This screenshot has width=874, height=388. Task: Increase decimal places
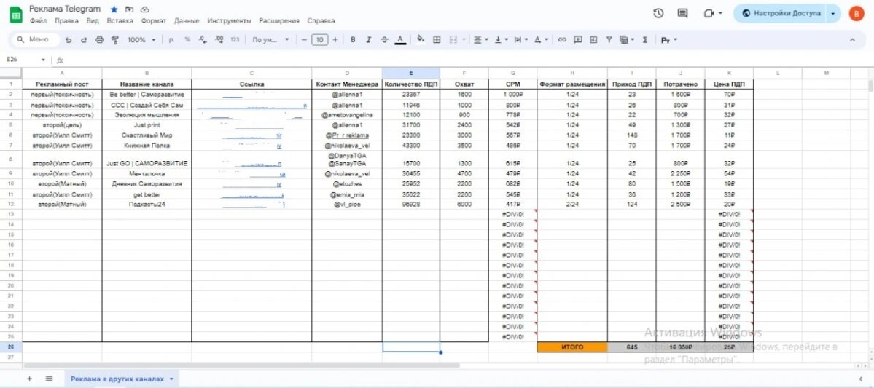pos(219,39)
